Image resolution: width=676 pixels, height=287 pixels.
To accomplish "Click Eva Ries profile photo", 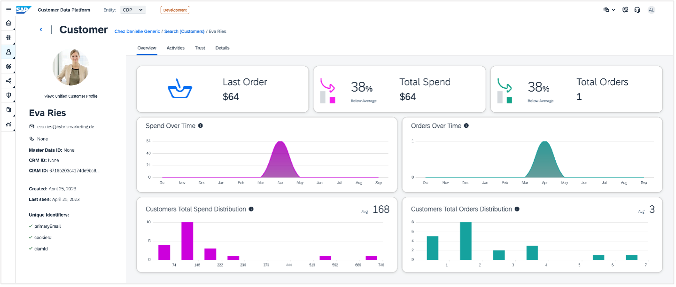I will click(71, 67).
